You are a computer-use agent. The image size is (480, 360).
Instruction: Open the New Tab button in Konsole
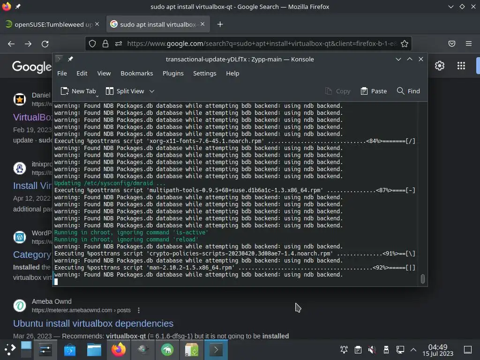(78, 91)
